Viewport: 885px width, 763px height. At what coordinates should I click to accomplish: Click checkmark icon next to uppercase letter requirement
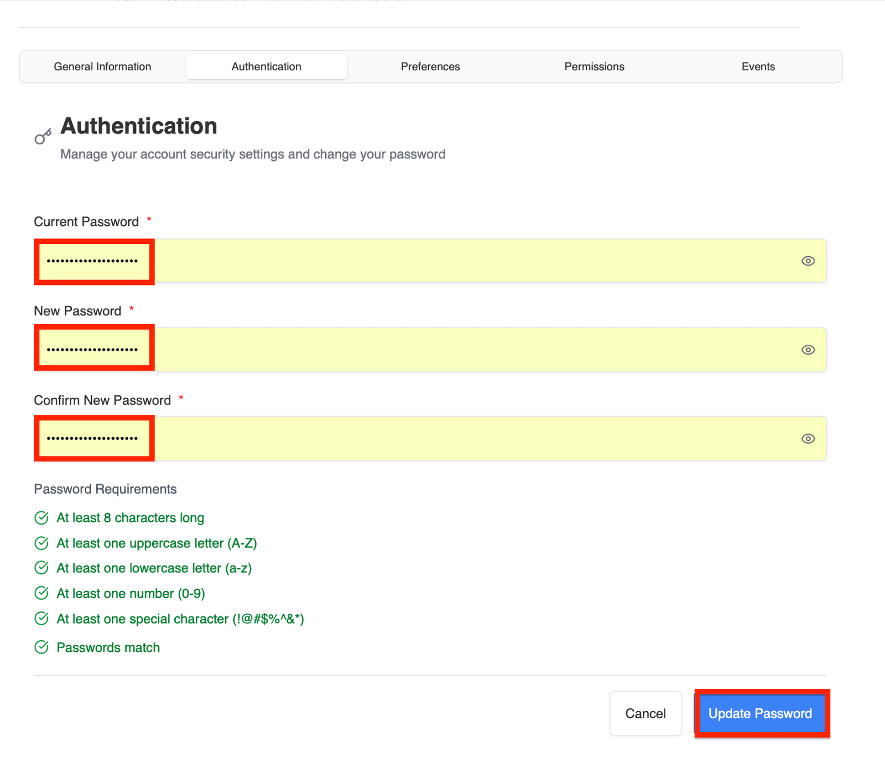point(41,543)
